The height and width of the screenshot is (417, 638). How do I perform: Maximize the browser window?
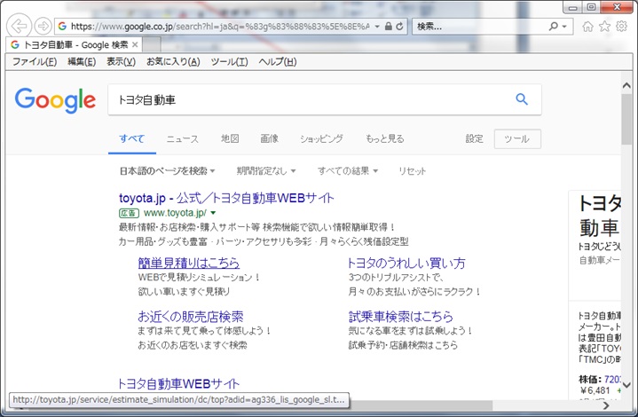(592, 7)
